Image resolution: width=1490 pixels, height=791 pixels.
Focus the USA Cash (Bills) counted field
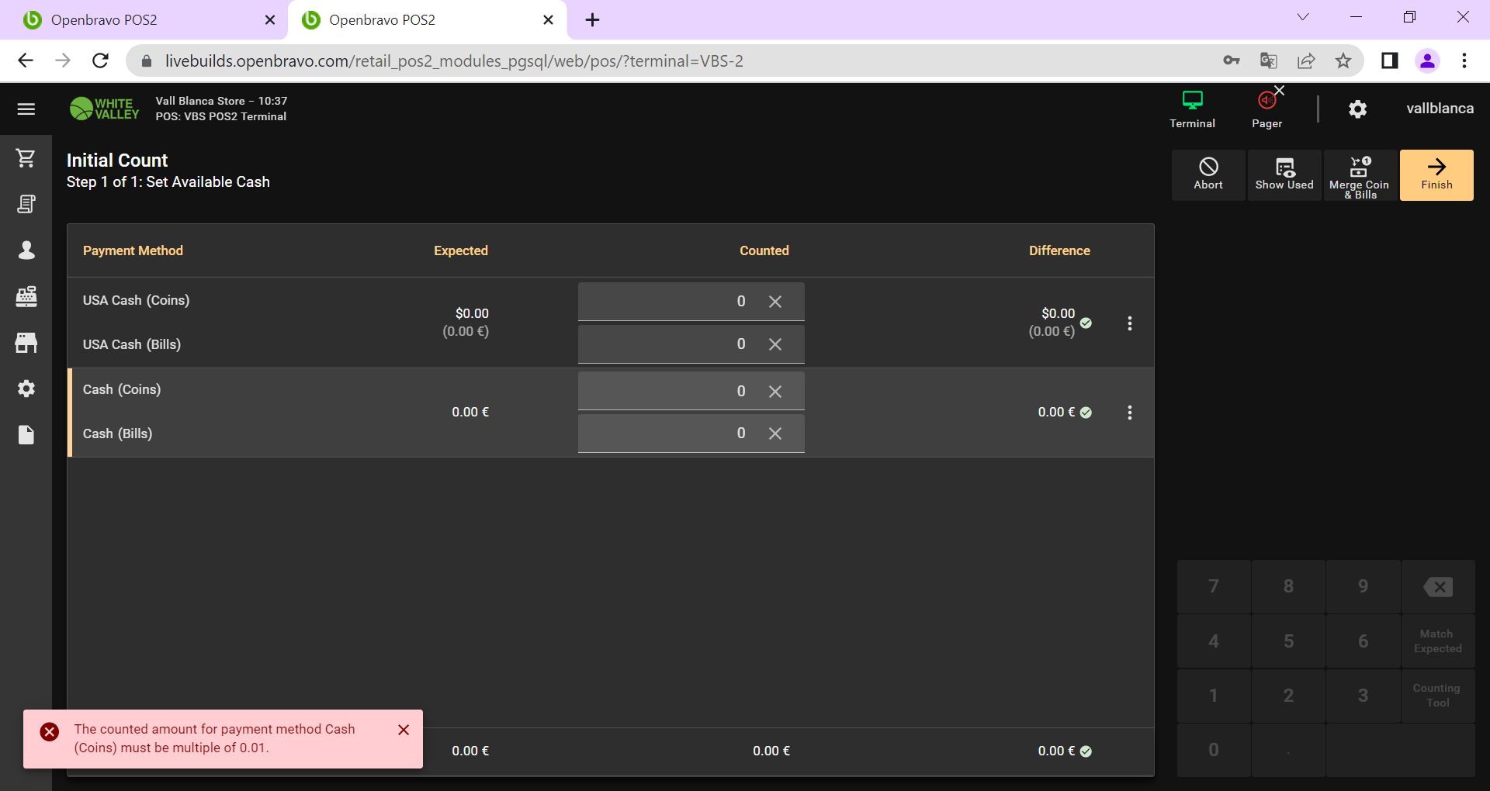[x=691, y=344]
